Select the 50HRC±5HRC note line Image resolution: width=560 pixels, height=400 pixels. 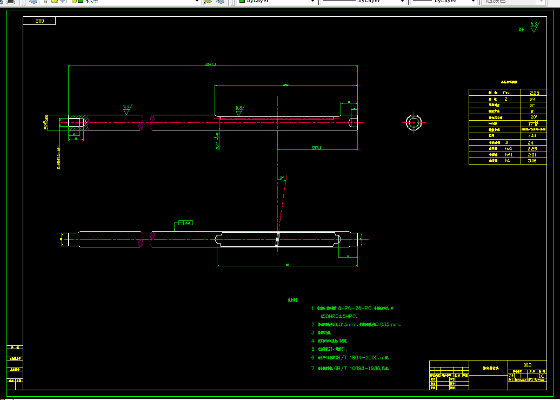(x=339, y=316)
